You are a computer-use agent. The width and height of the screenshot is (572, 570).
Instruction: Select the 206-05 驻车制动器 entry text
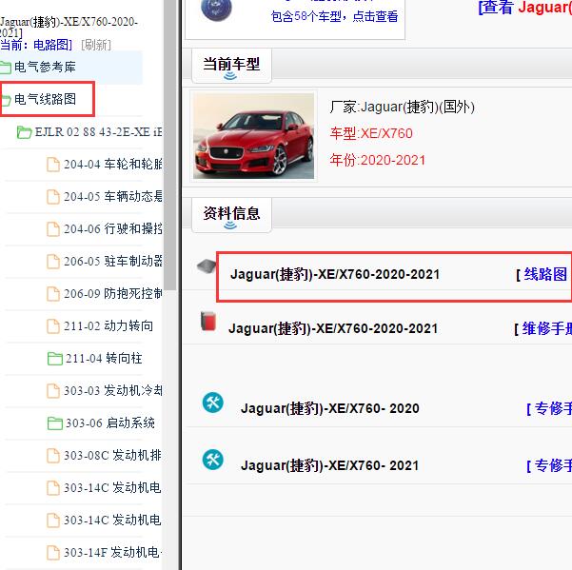pos(113,261)
